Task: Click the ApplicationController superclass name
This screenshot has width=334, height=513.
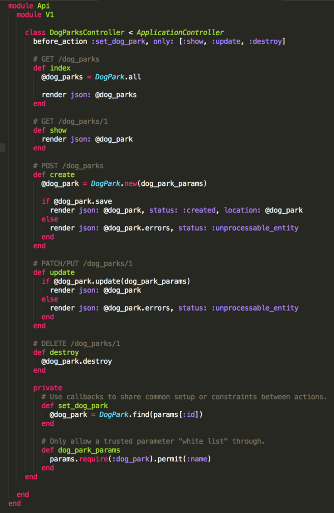Action: point(180,33)
